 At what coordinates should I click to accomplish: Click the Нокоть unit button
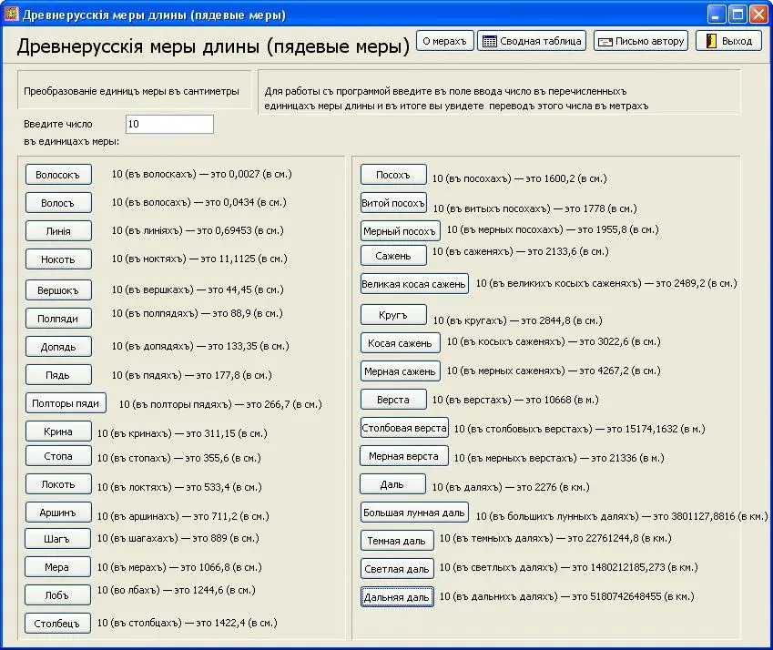tap(58, 259)
